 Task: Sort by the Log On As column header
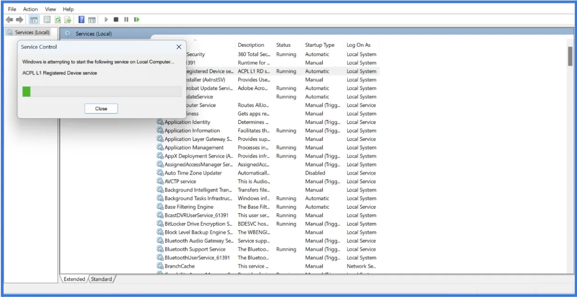(x=358, y=45)
